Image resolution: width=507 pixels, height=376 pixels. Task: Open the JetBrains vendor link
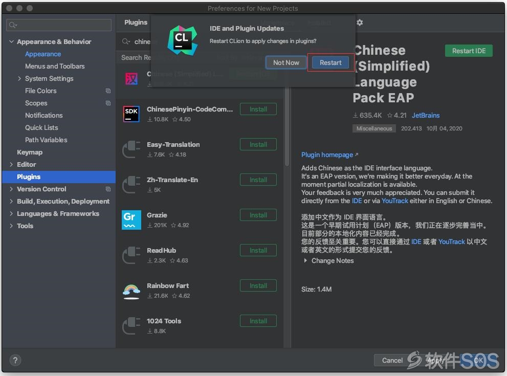[x=426, y=116]
